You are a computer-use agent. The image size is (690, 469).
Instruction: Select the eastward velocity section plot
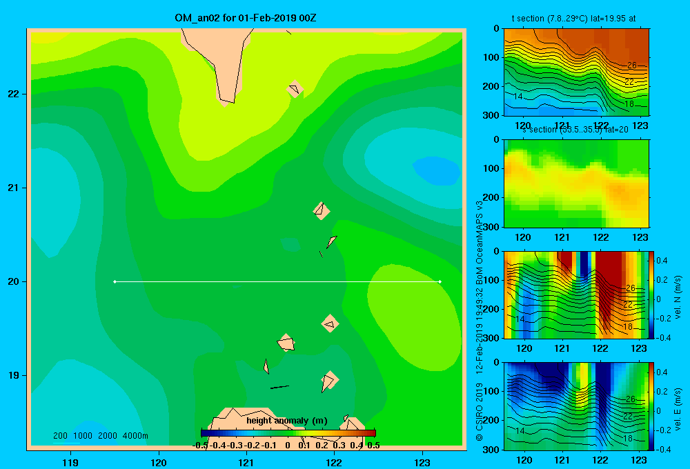coord(576,406)
